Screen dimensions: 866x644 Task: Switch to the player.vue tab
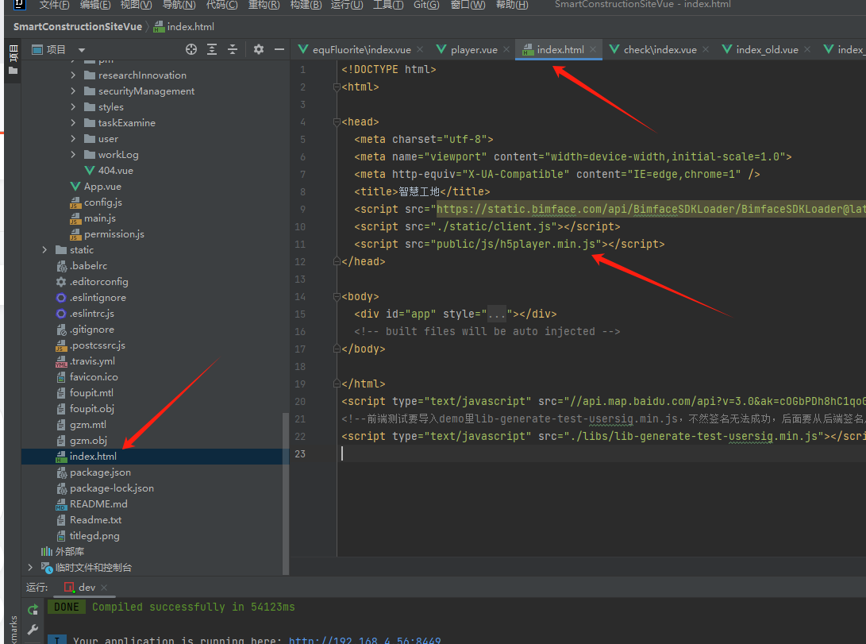(474, 50)
